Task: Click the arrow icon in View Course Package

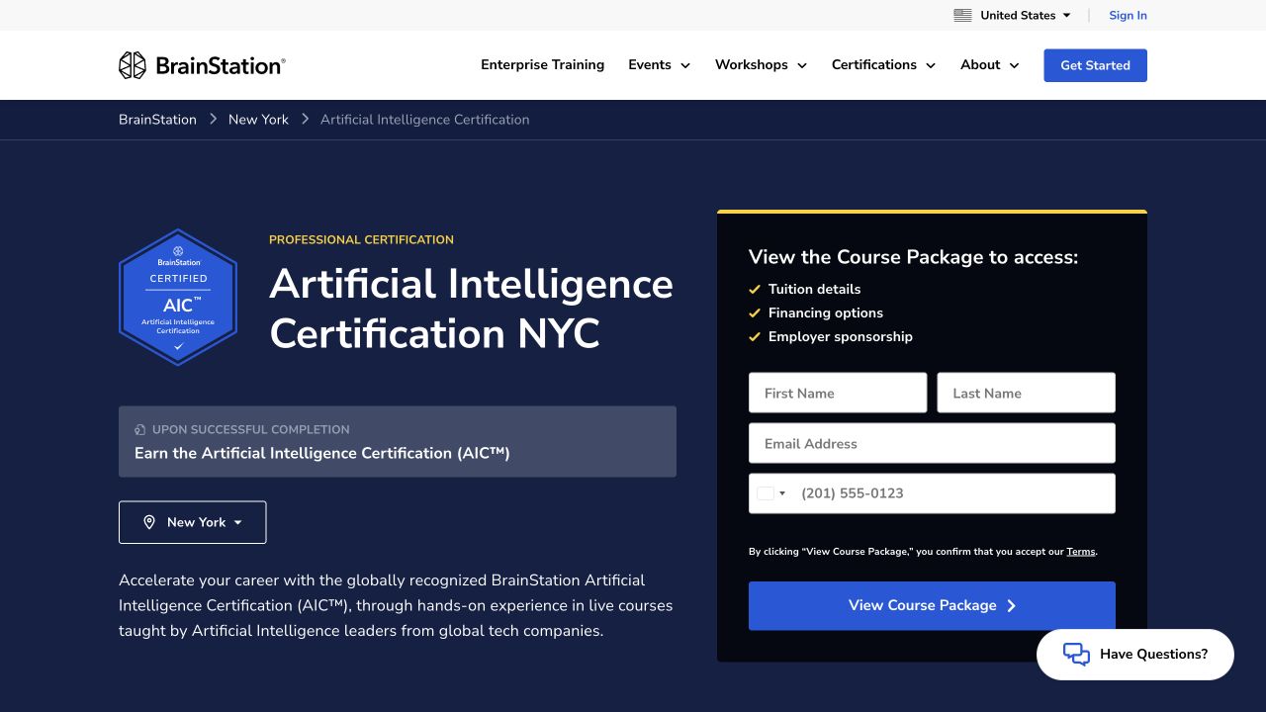Action: [x=1011, y=606]
